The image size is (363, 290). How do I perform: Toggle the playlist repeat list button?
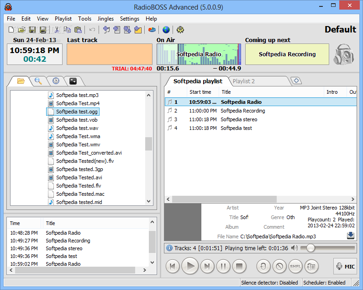311,266
